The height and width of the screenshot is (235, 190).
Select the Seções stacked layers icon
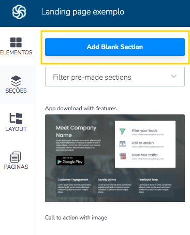coord(16,81)
